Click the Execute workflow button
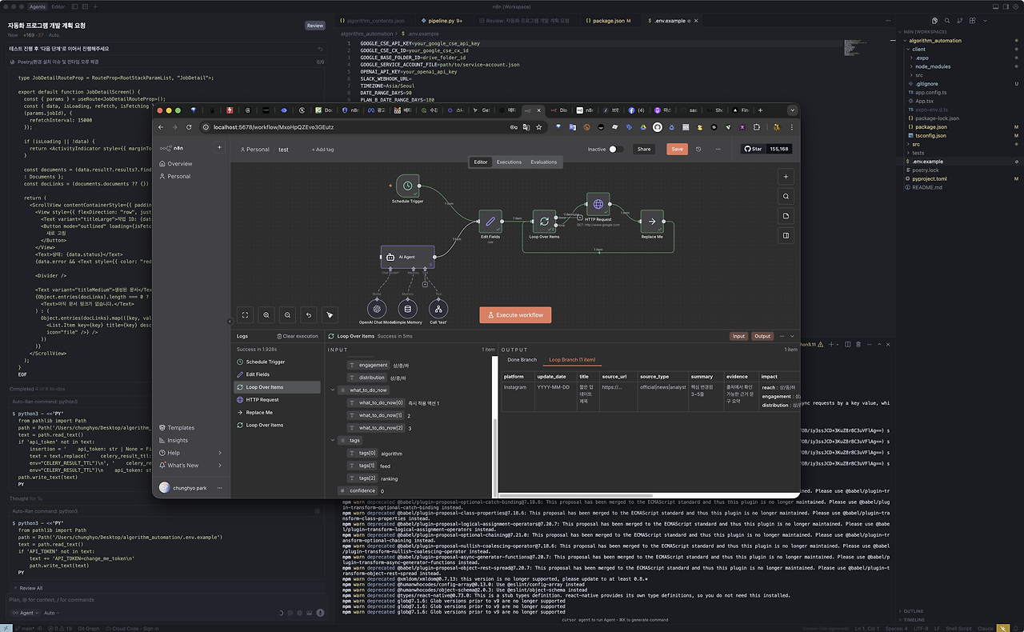This screenshot has height=632, width=1024. point(515,315)
